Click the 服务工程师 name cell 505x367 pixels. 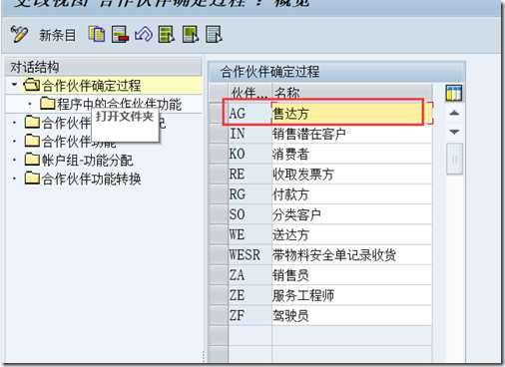(x=351, y=296)
